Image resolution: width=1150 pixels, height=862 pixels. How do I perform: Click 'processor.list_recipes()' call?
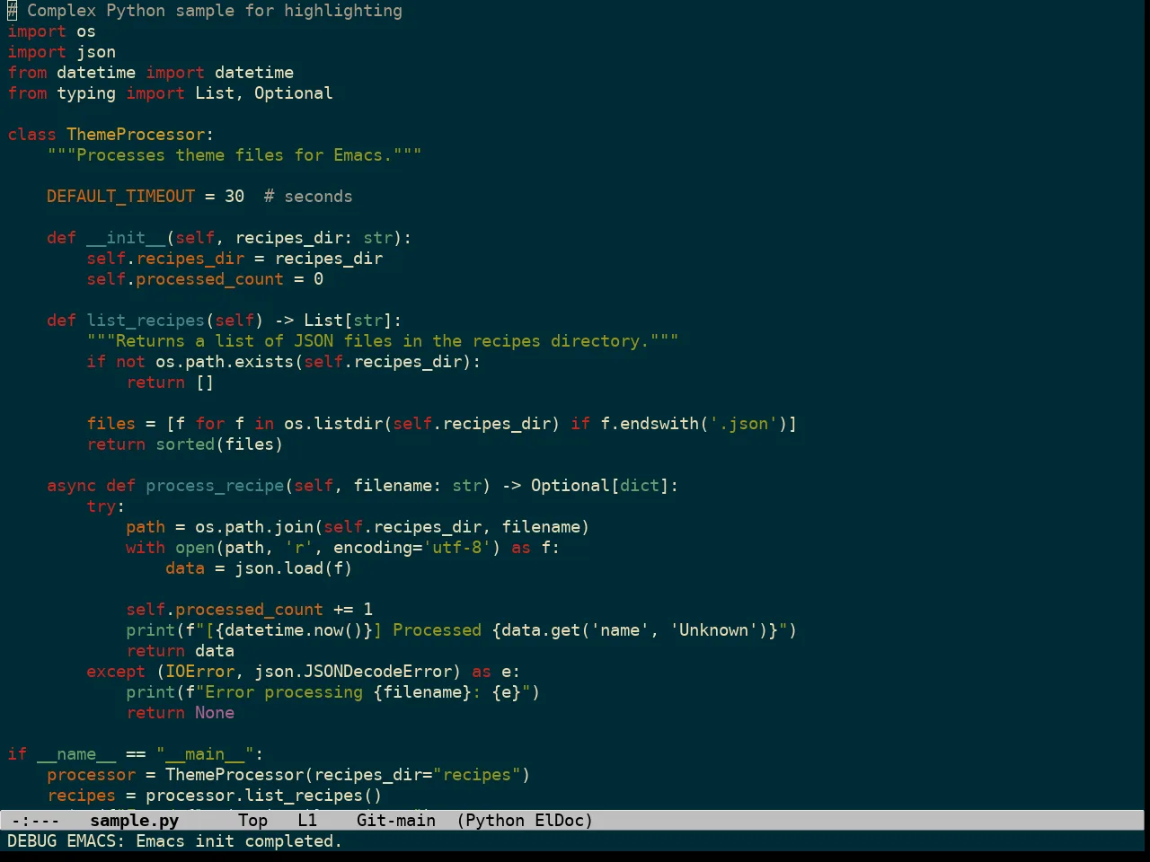tap(264, 796)
